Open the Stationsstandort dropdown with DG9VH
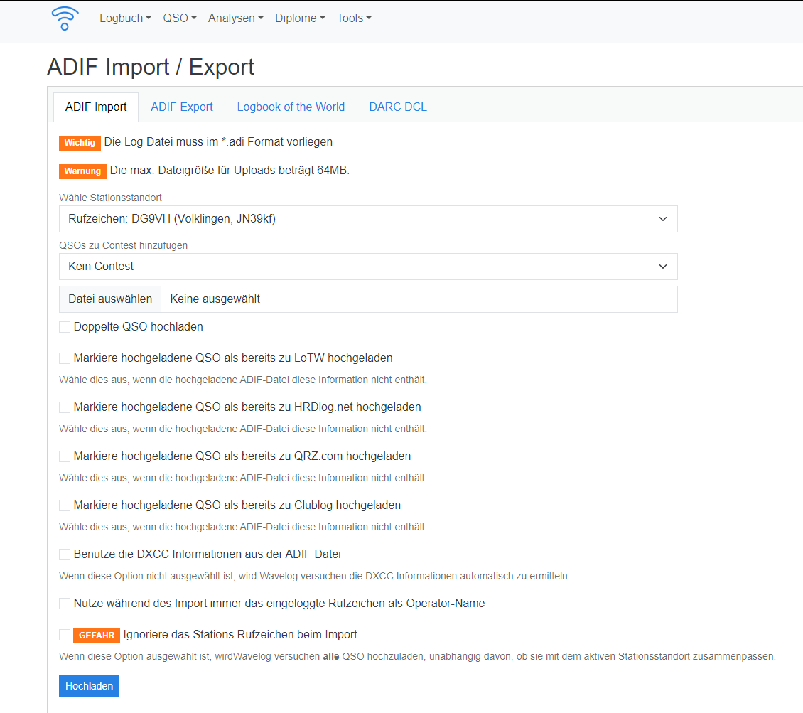The image size is (803, 713). click(368, 219)
